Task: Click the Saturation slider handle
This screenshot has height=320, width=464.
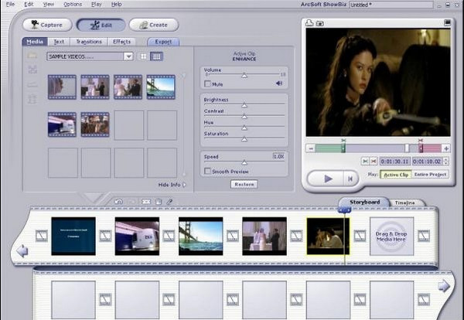Action: pyautogui.click(x=244, y=139)
